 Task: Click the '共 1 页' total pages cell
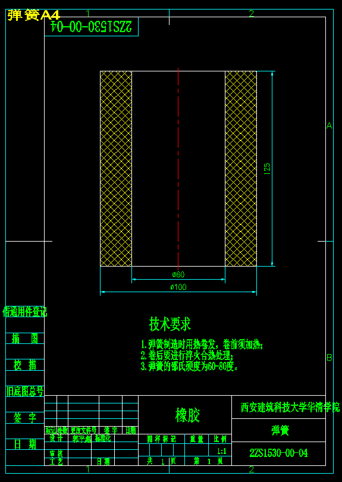[x=161, y=461]
